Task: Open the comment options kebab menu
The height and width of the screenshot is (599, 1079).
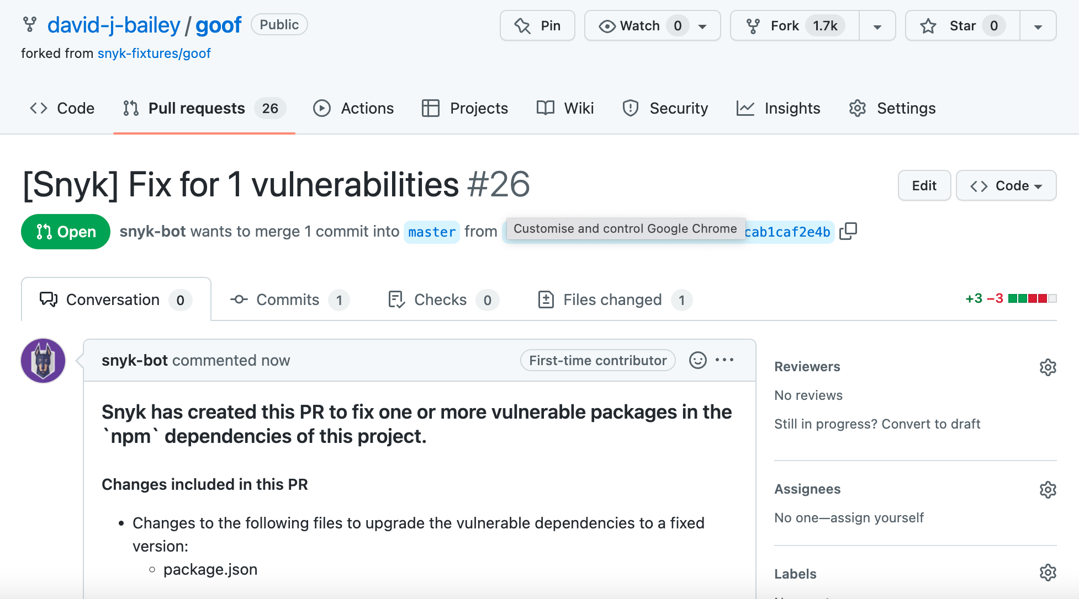Action: (724, 360)
